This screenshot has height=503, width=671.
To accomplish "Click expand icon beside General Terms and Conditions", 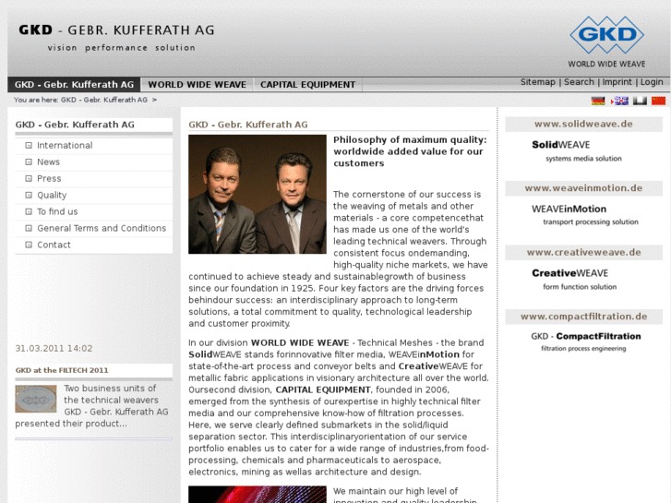I will point(29,228).
